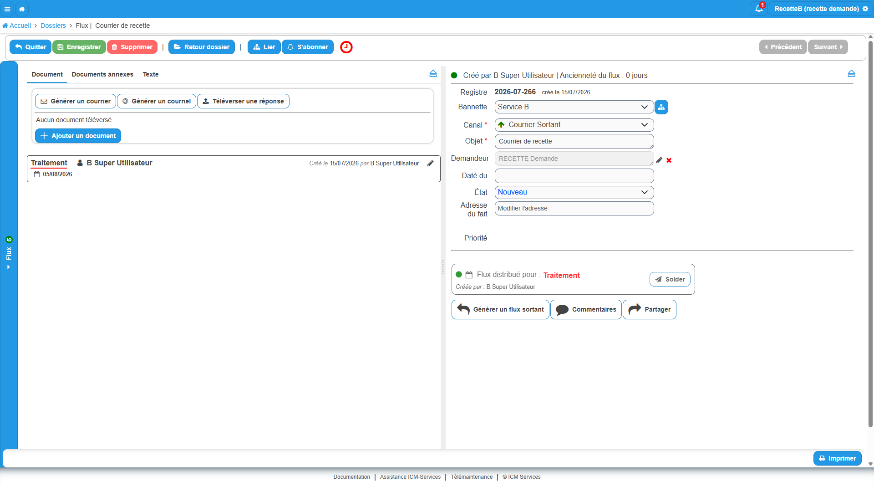874x492 pixels.
Task: Click the Quitter button
Action: click(30, 47)
